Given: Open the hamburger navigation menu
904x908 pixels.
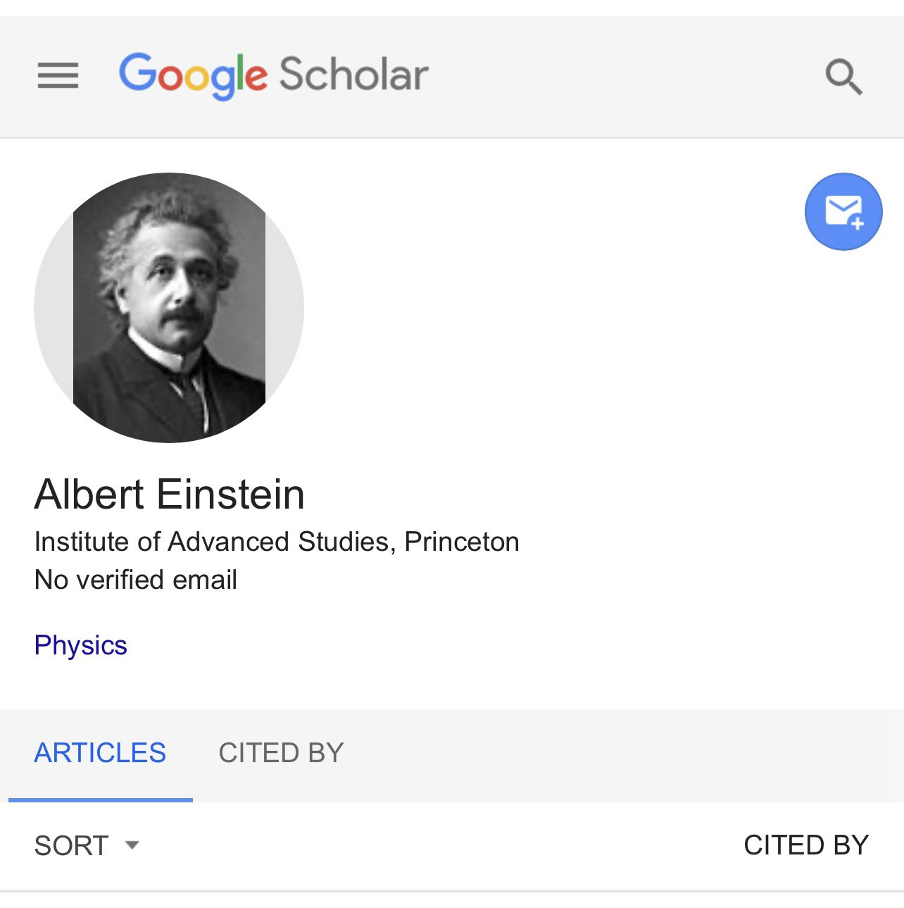Looking at the screenshot, I should pyautogui.click(x=58, y=75).
